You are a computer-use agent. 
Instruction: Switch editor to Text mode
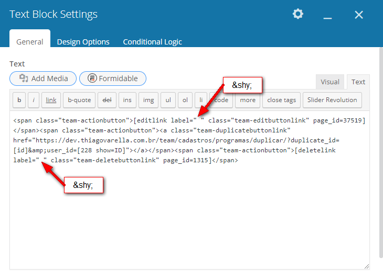pyautogui.click(x=358, y=82)
